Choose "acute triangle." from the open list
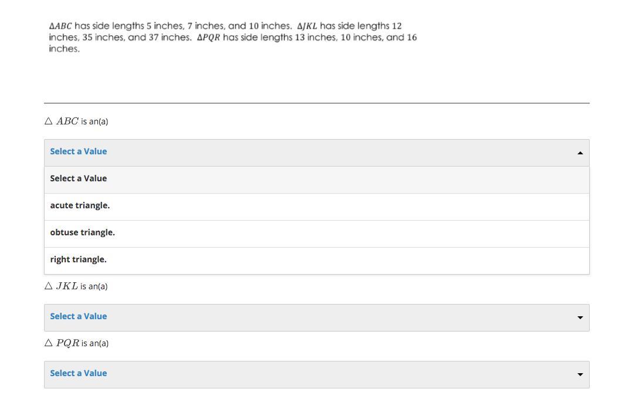 tap(80, 205)
